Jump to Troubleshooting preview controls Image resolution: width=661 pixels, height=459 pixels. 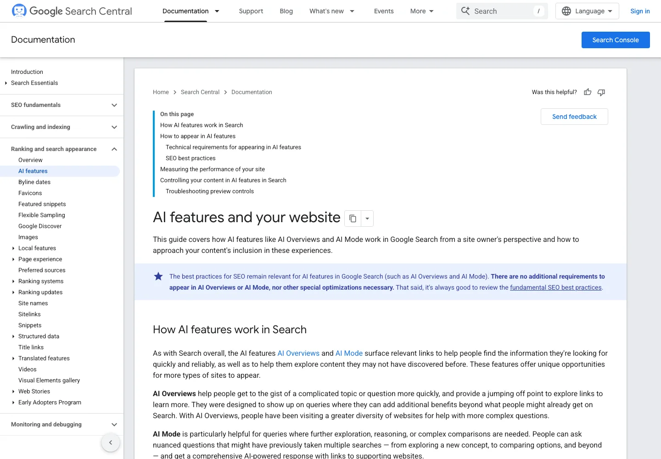click(x=210, y=191)
